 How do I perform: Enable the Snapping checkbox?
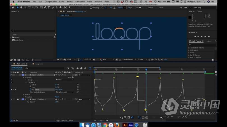point(91,8)
